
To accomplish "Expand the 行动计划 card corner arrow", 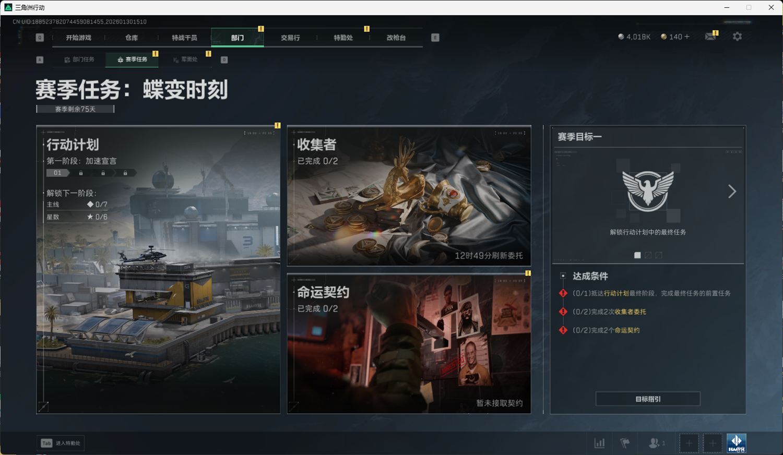I will point(43,406).
